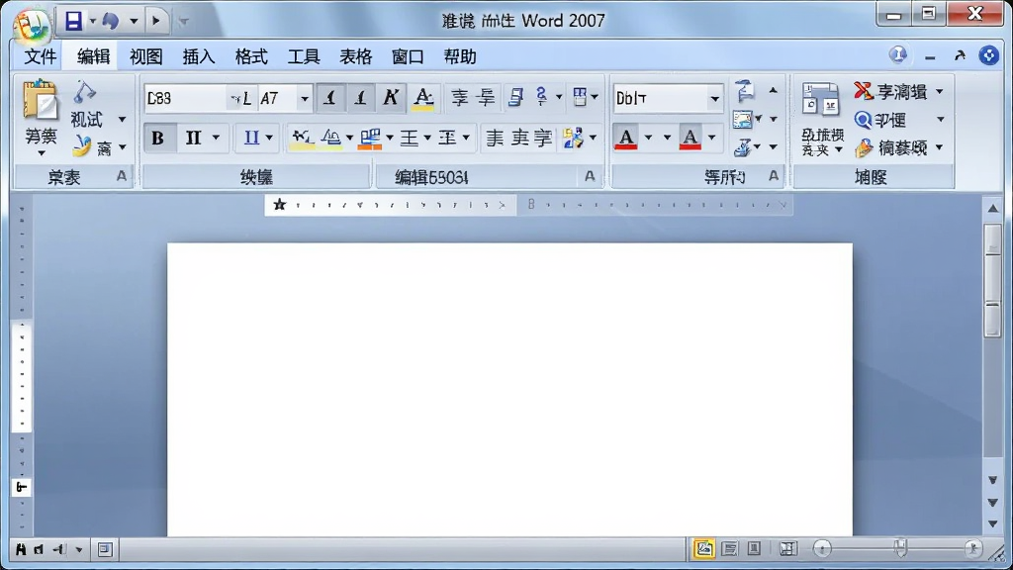The width and height of the screenshot is (1013, 570).
Task: Open the 格式 menu
Action: pos(251,56)
